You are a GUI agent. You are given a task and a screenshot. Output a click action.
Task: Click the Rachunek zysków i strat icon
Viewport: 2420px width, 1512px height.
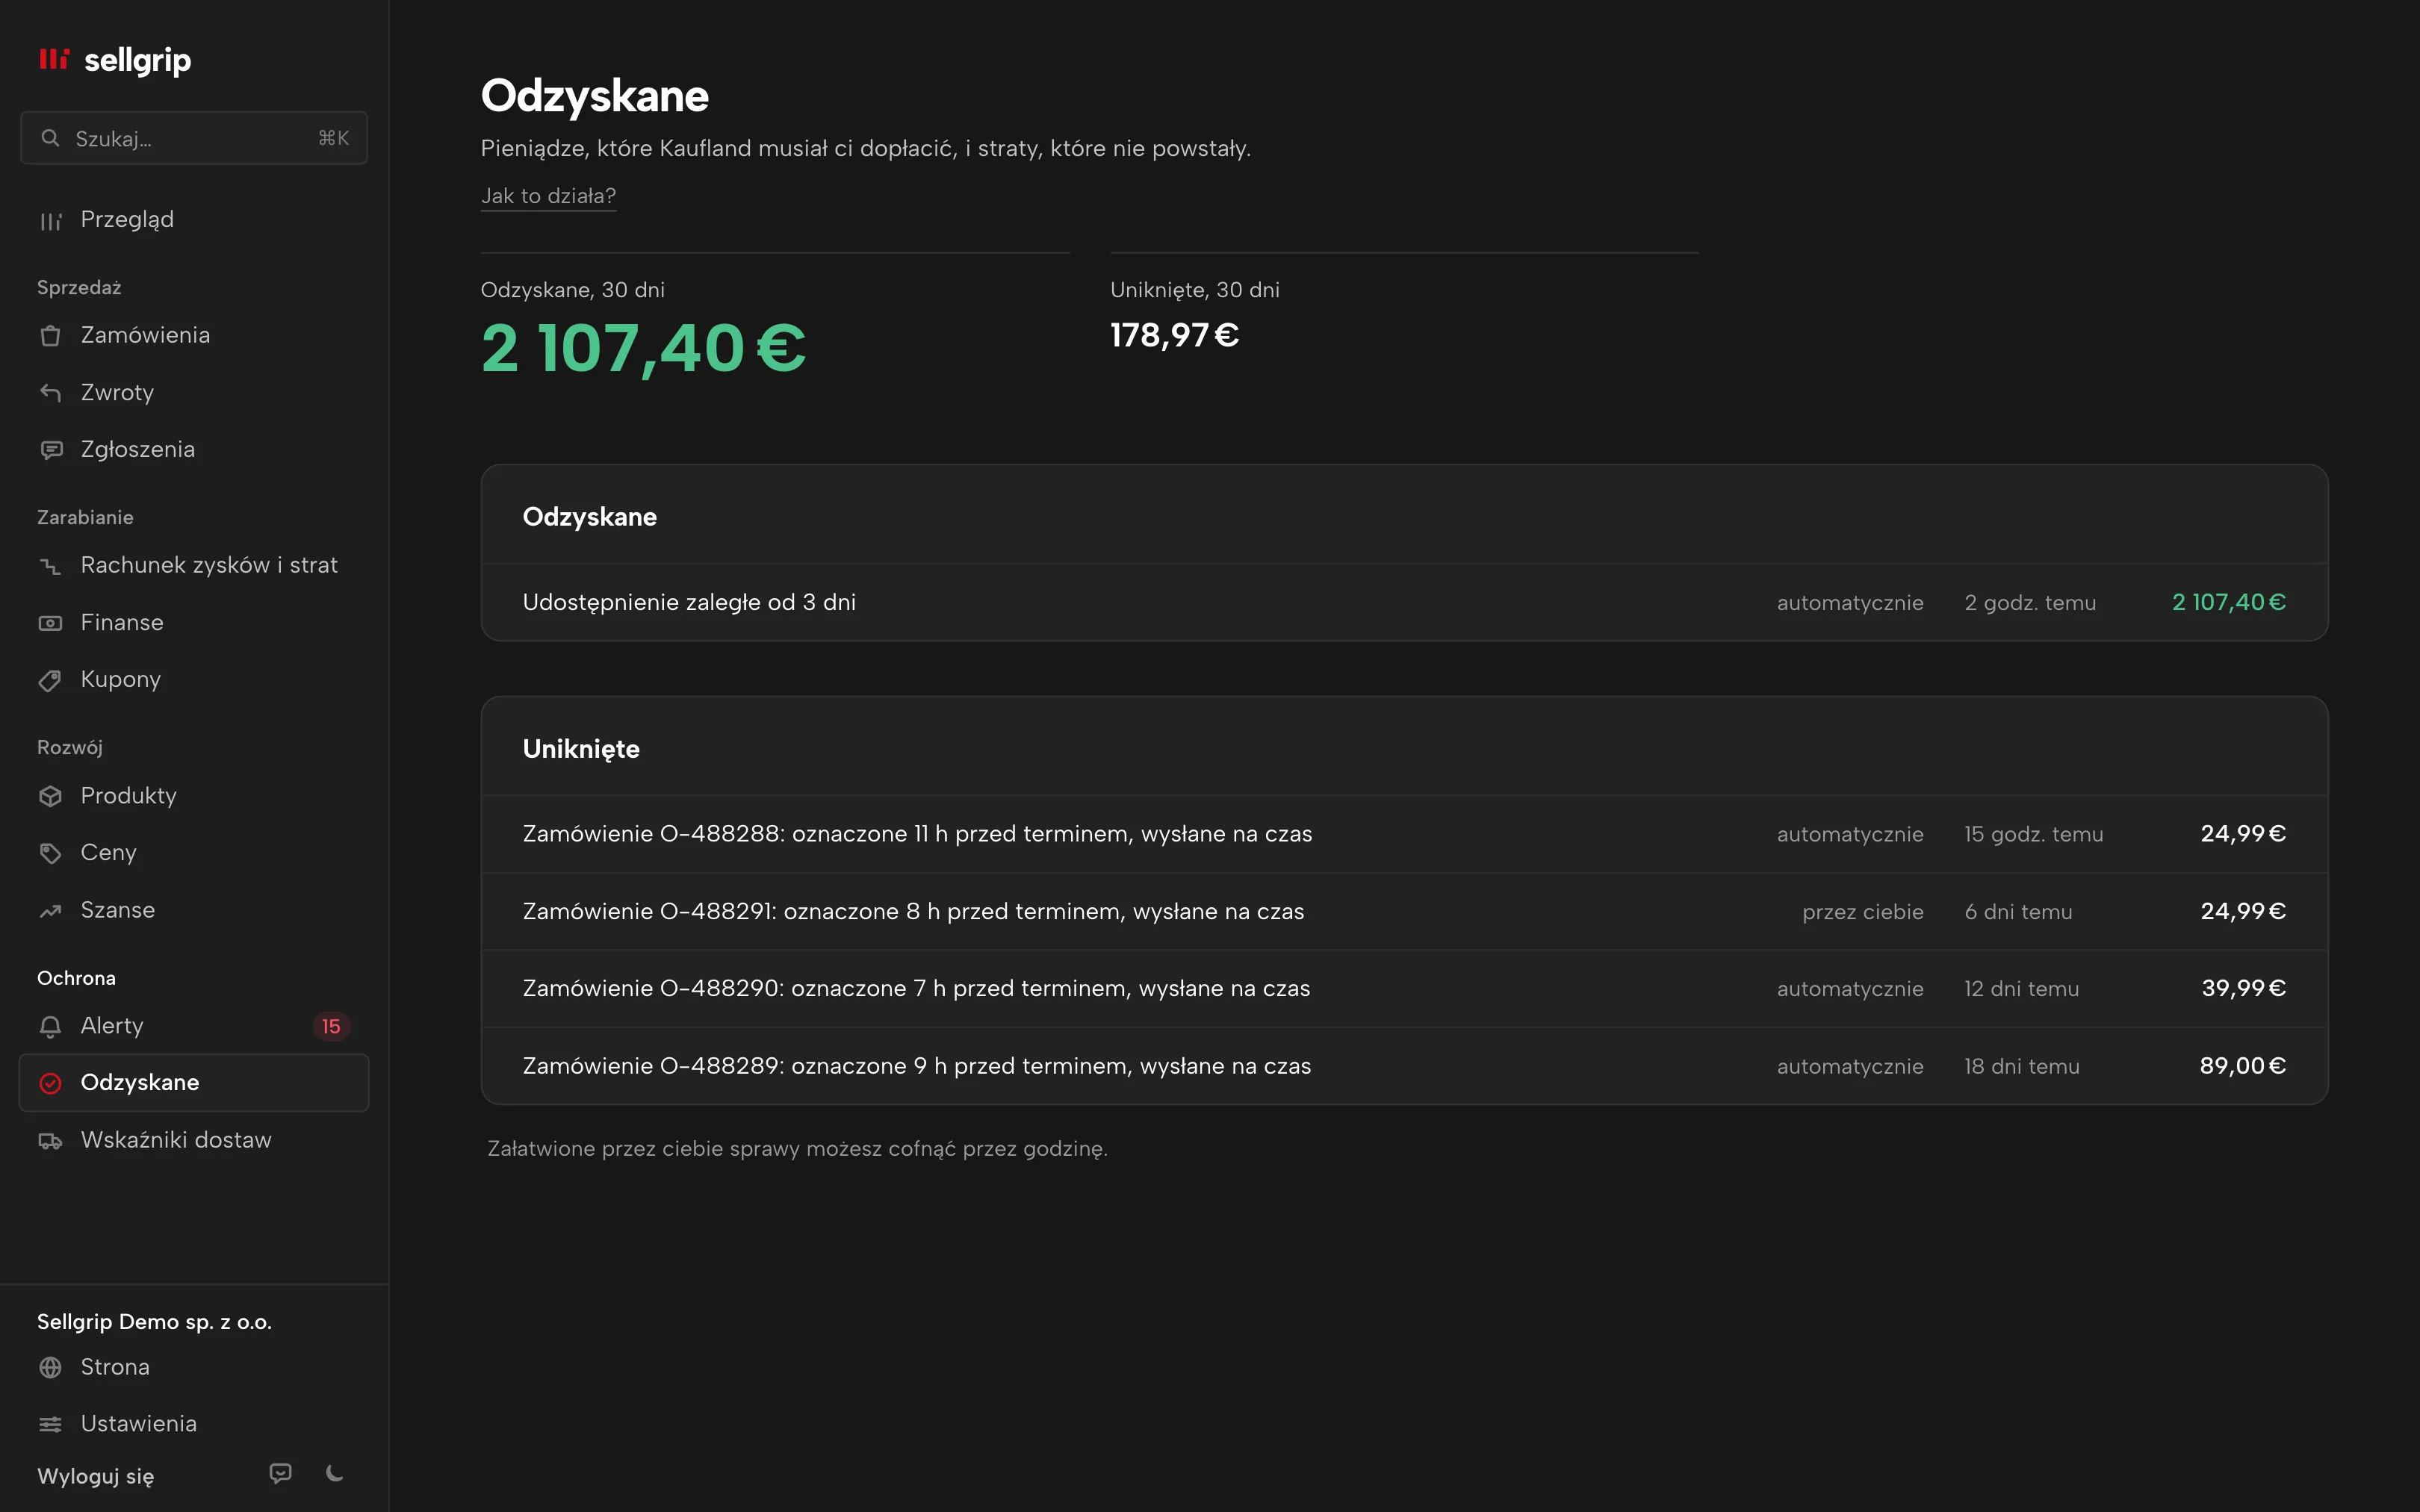[50, 566]
